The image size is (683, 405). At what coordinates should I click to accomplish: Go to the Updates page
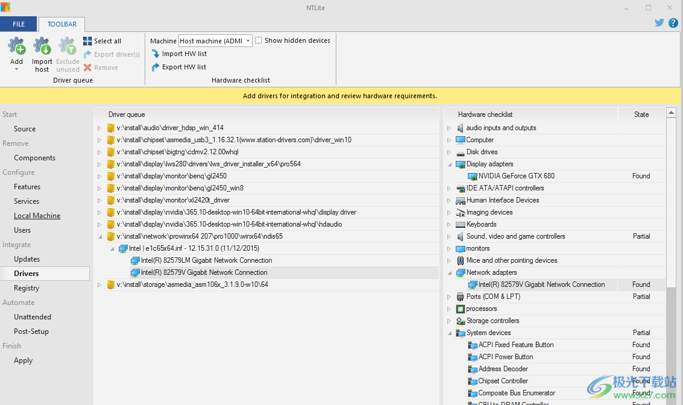[x=27, y=259]
